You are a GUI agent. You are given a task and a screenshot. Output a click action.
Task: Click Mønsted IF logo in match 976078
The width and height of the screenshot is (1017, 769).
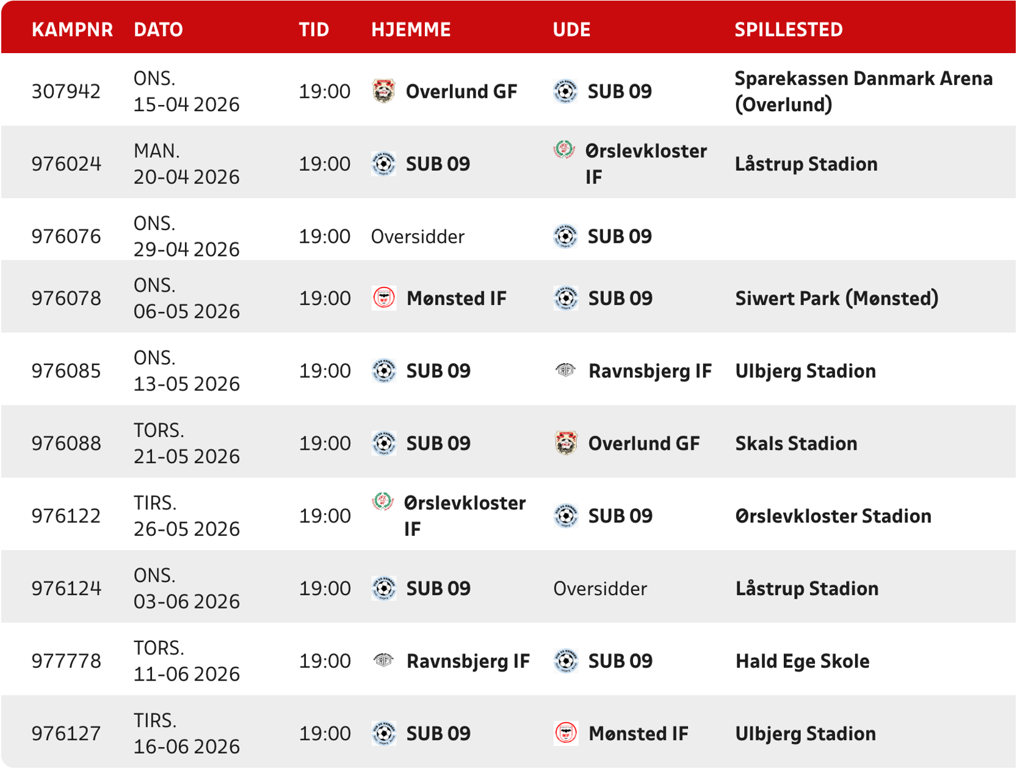[x=384, y=298]
